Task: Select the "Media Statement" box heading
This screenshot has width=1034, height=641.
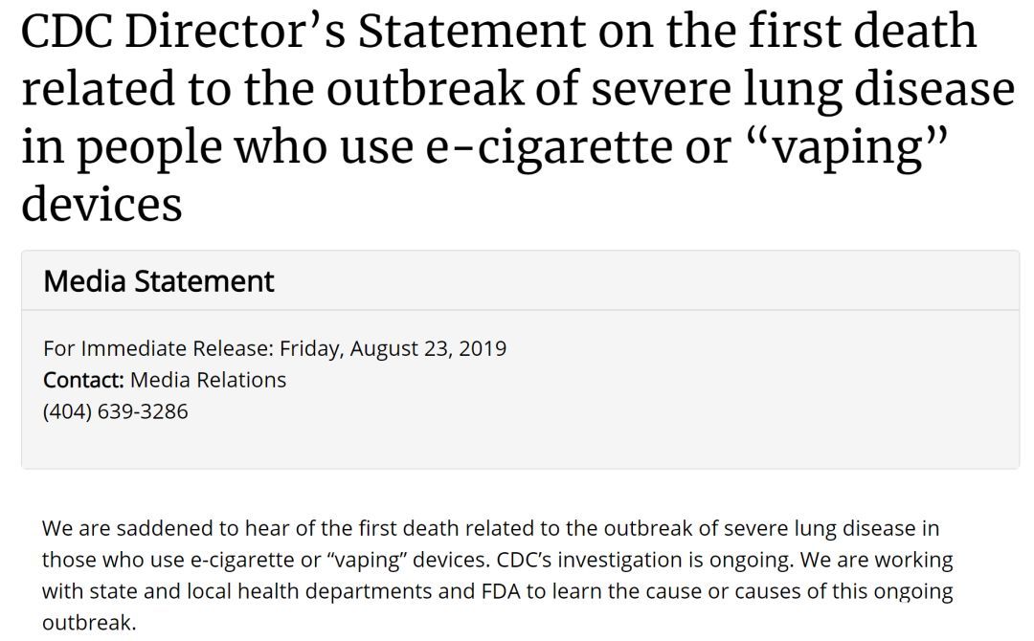Action: [158, 281]
